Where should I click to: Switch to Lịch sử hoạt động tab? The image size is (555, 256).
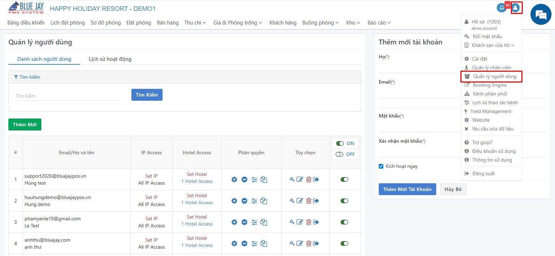point(110,59)
